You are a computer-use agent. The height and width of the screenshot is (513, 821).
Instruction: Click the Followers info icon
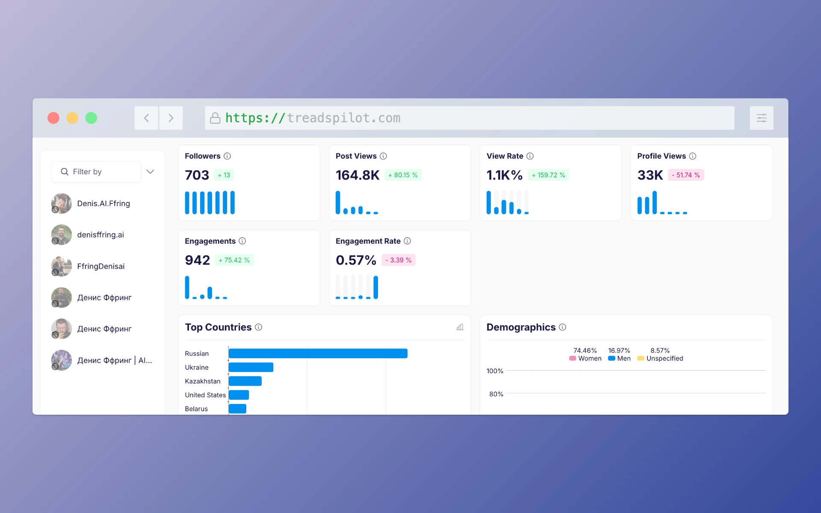coord(227,156)
